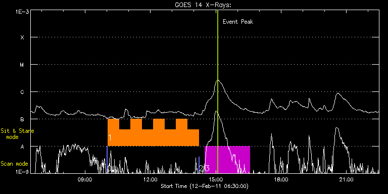This screenshot has width=388, height=194.
Task: Click the 1E-3 top axis value
Action: click(x=22, y=12)
